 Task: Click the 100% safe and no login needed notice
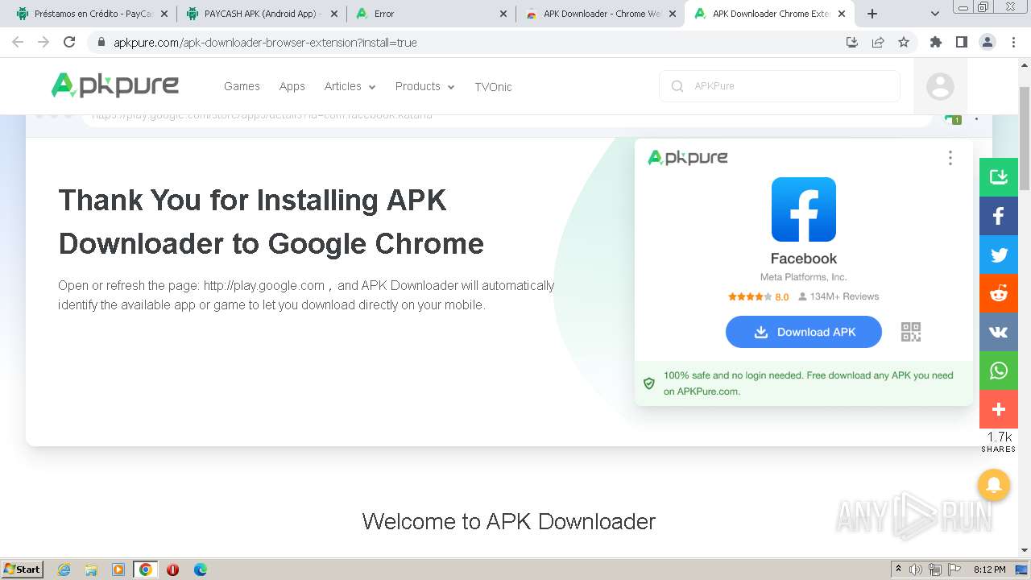click(804, 383)
